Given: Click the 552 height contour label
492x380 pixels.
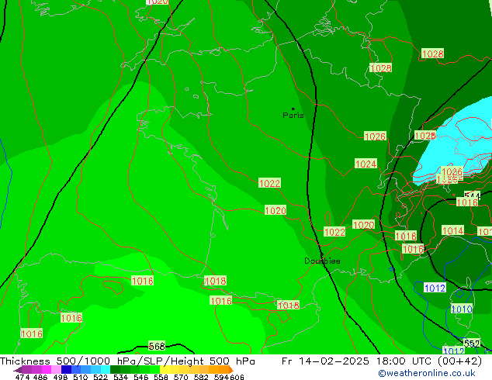Looking at the screenshot, I should [x=472, y=344].
